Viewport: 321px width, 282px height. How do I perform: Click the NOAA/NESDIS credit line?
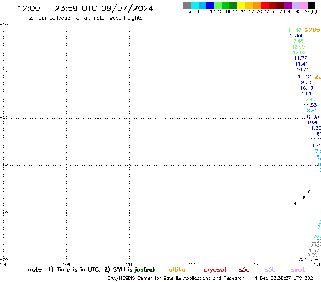[174, 278]
